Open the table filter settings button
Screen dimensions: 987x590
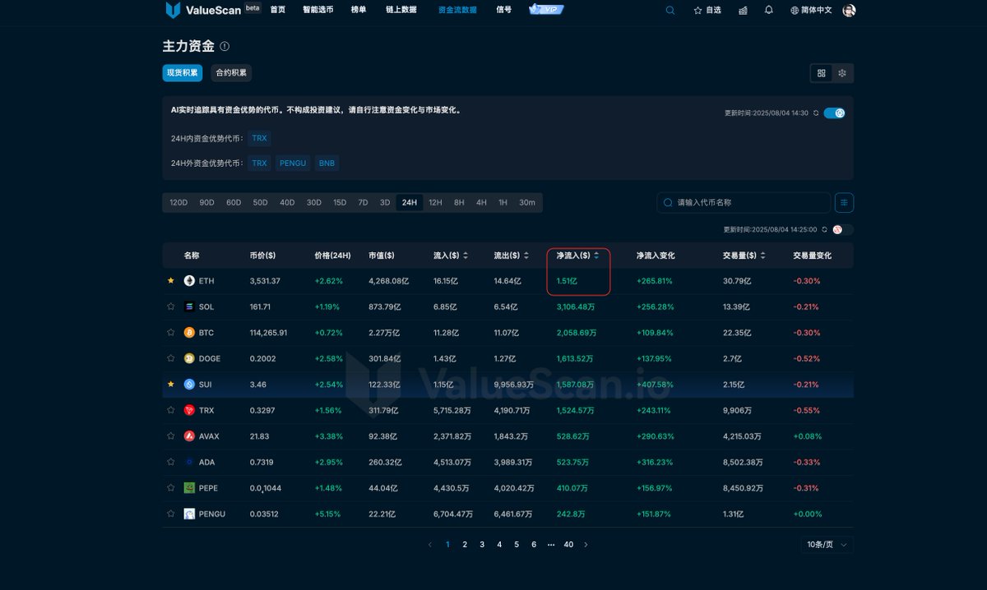844,202
